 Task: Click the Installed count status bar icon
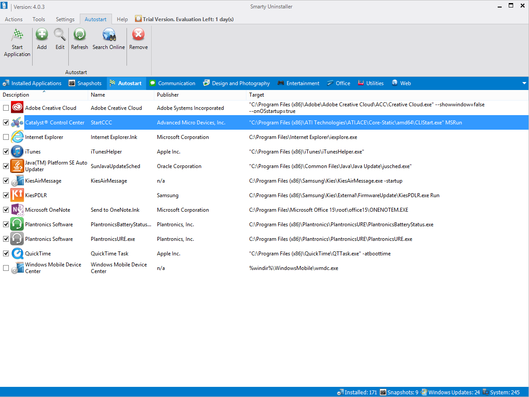point(340,392)
